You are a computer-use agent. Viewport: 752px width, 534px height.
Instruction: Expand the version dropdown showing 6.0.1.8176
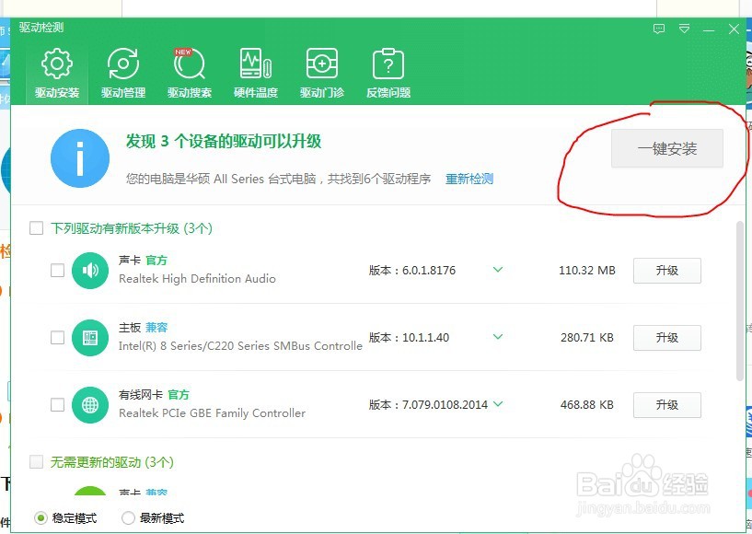click(498, 270)
